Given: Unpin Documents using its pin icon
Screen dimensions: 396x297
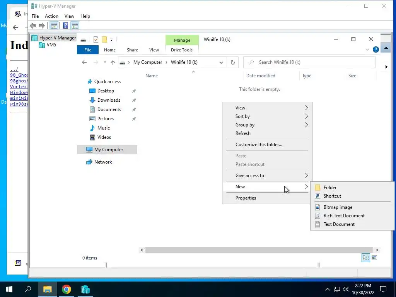Looking at the screenshot, I should [x=134, y=109].
